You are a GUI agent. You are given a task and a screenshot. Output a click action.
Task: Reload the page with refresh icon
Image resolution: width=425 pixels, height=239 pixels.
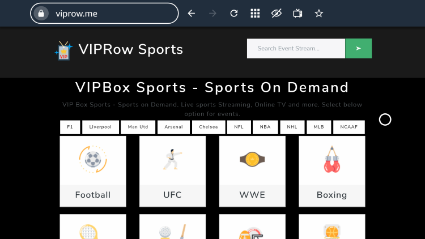(233, 14)
